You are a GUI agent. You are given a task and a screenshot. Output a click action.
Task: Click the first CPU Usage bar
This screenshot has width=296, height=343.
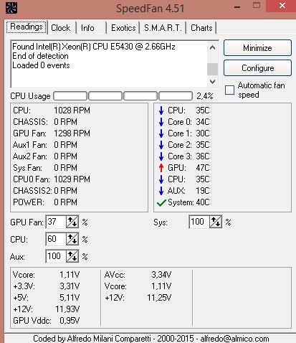[70, 96]
